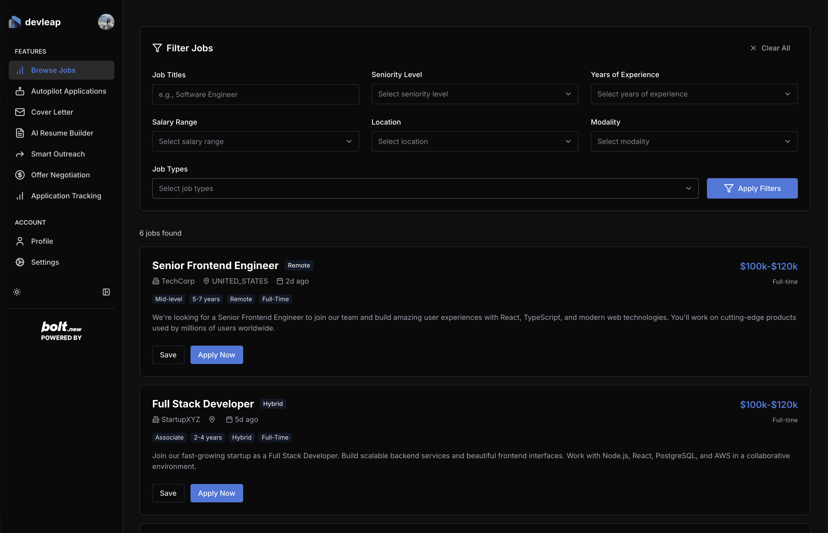Toggle light/dark theme sun icon
The image size is (828, 533).
pos(17,292)
